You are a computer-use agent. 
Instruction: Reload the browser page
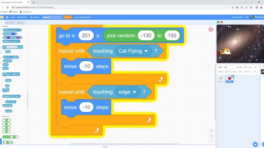pyautogui.click(x=7, y=7)
